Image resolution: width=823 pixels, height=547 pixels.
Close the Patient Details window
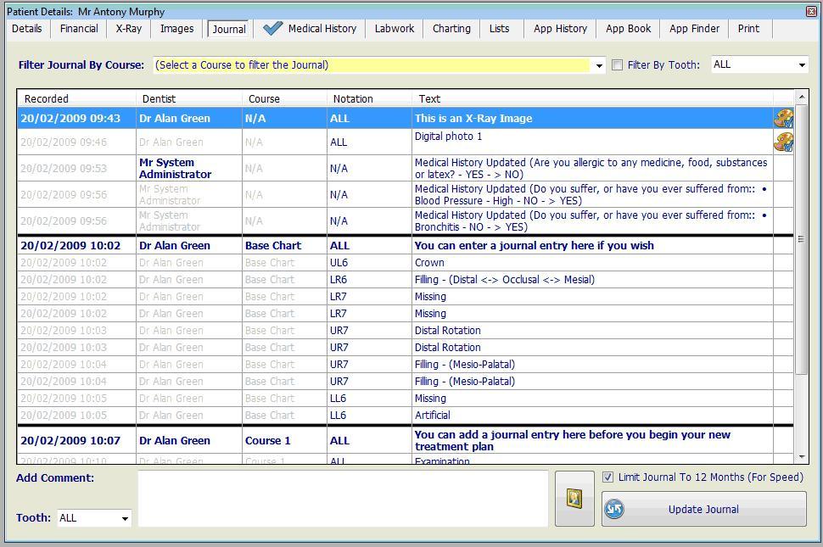click(x=811, y=11)
